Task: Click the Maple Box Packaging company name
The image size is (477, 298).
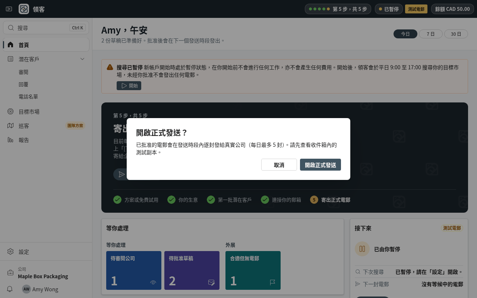Action: (43, 276)
